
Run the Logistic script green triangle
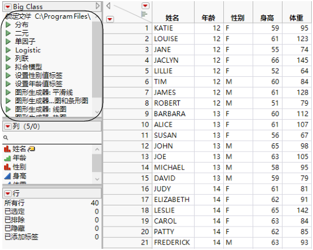point(8,50)
